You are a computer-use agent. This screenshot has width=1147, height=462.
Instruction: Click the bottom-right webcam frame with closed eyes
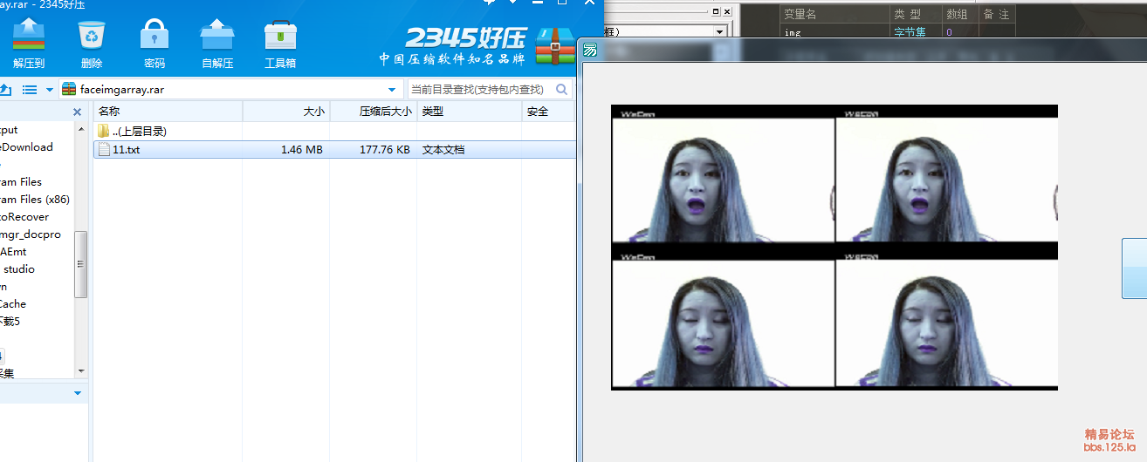[x=947, y=323]
